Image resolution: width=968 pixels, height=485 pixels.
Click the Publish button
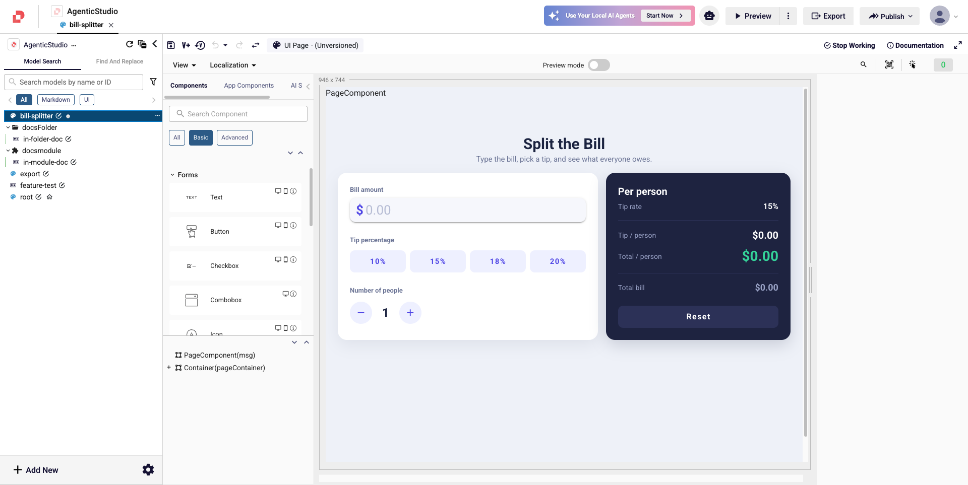[x=890, y=16]
